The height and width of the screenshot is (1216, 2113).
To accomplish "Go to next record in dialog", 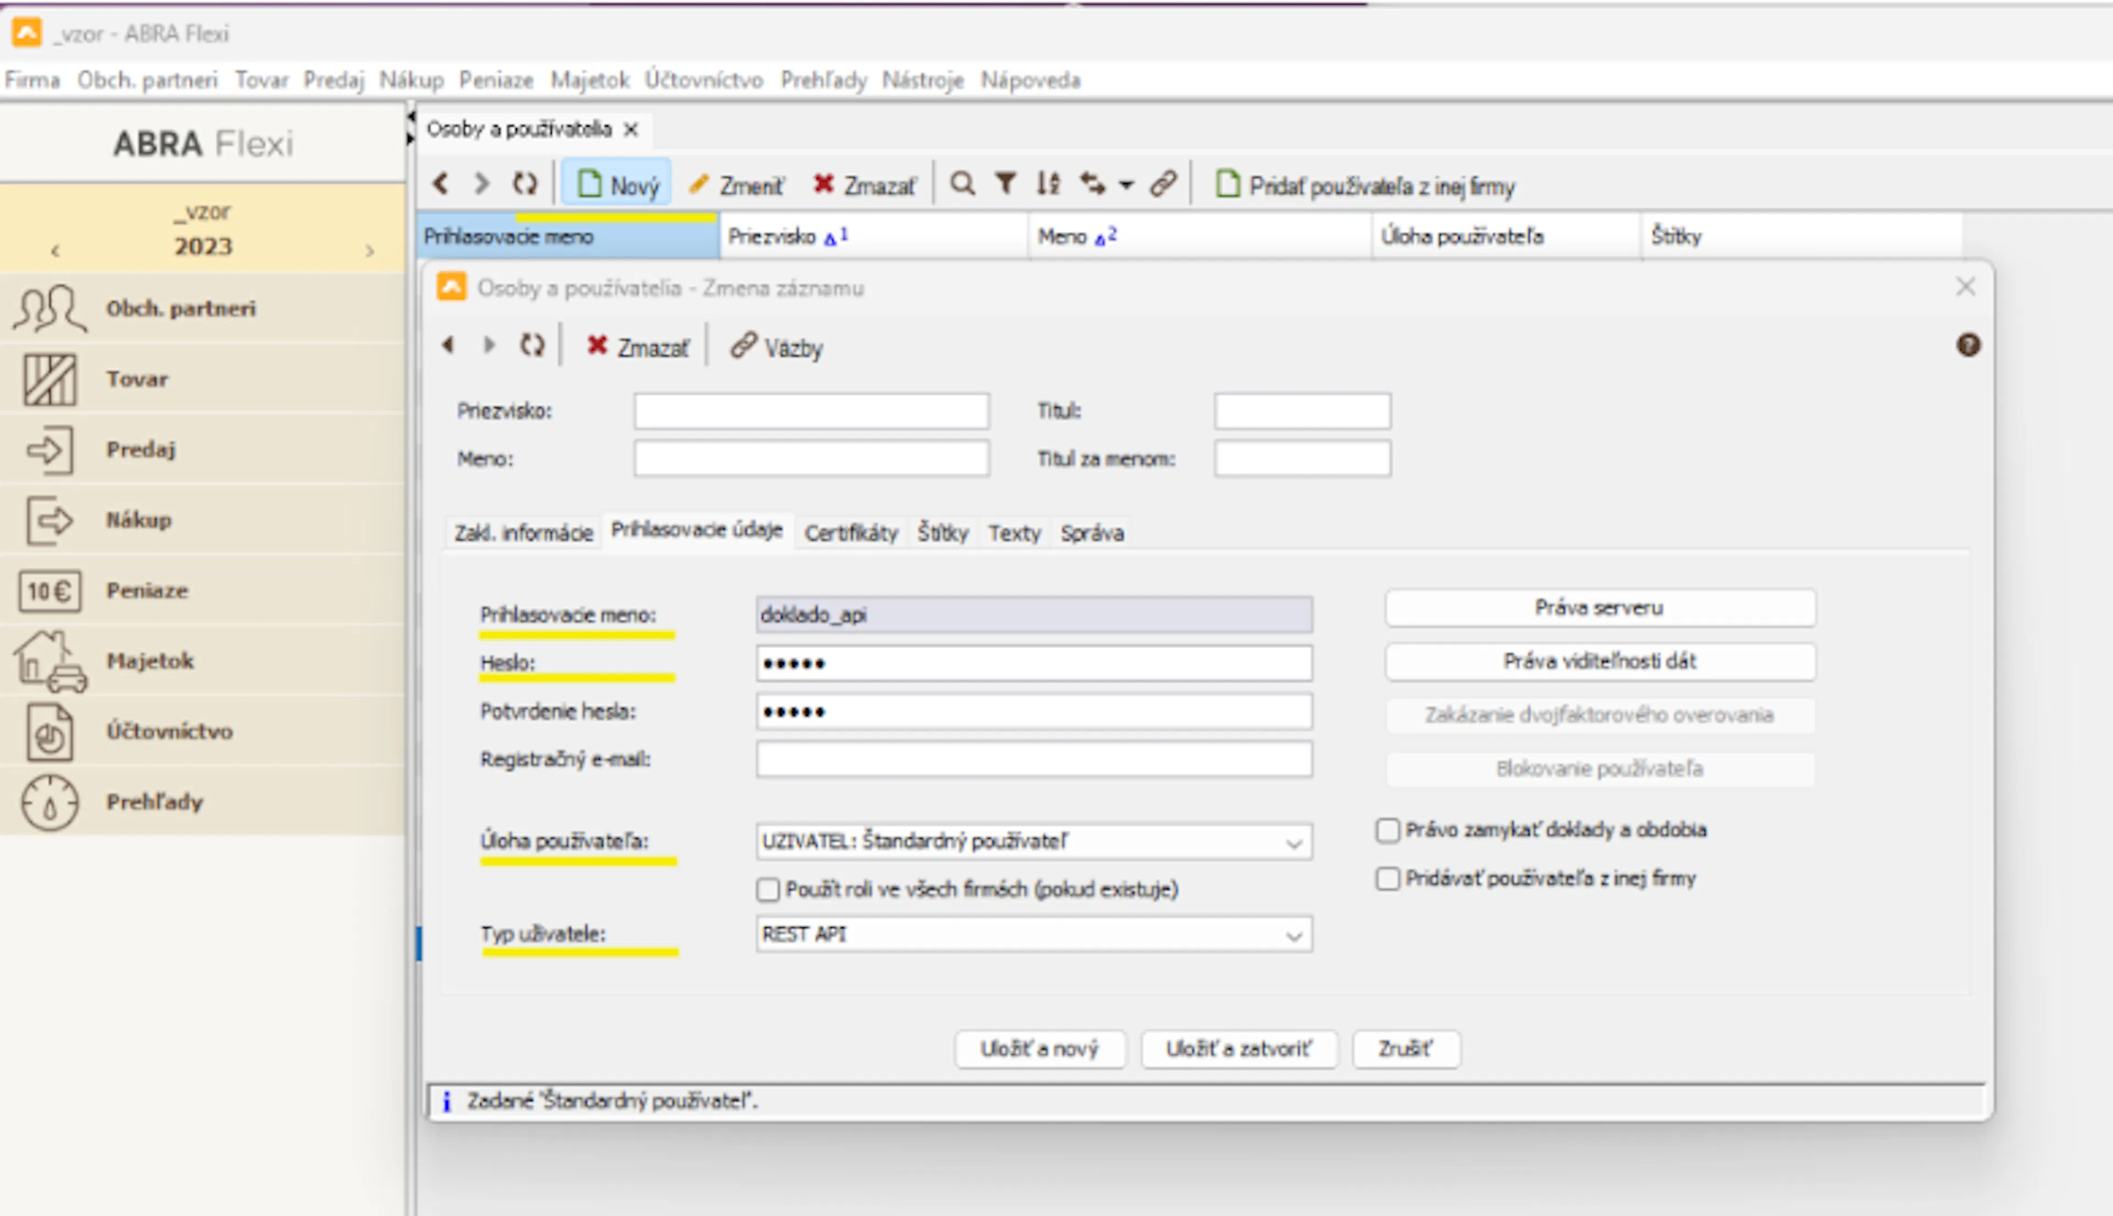I will pyautogui.click(x=489, y=345).
